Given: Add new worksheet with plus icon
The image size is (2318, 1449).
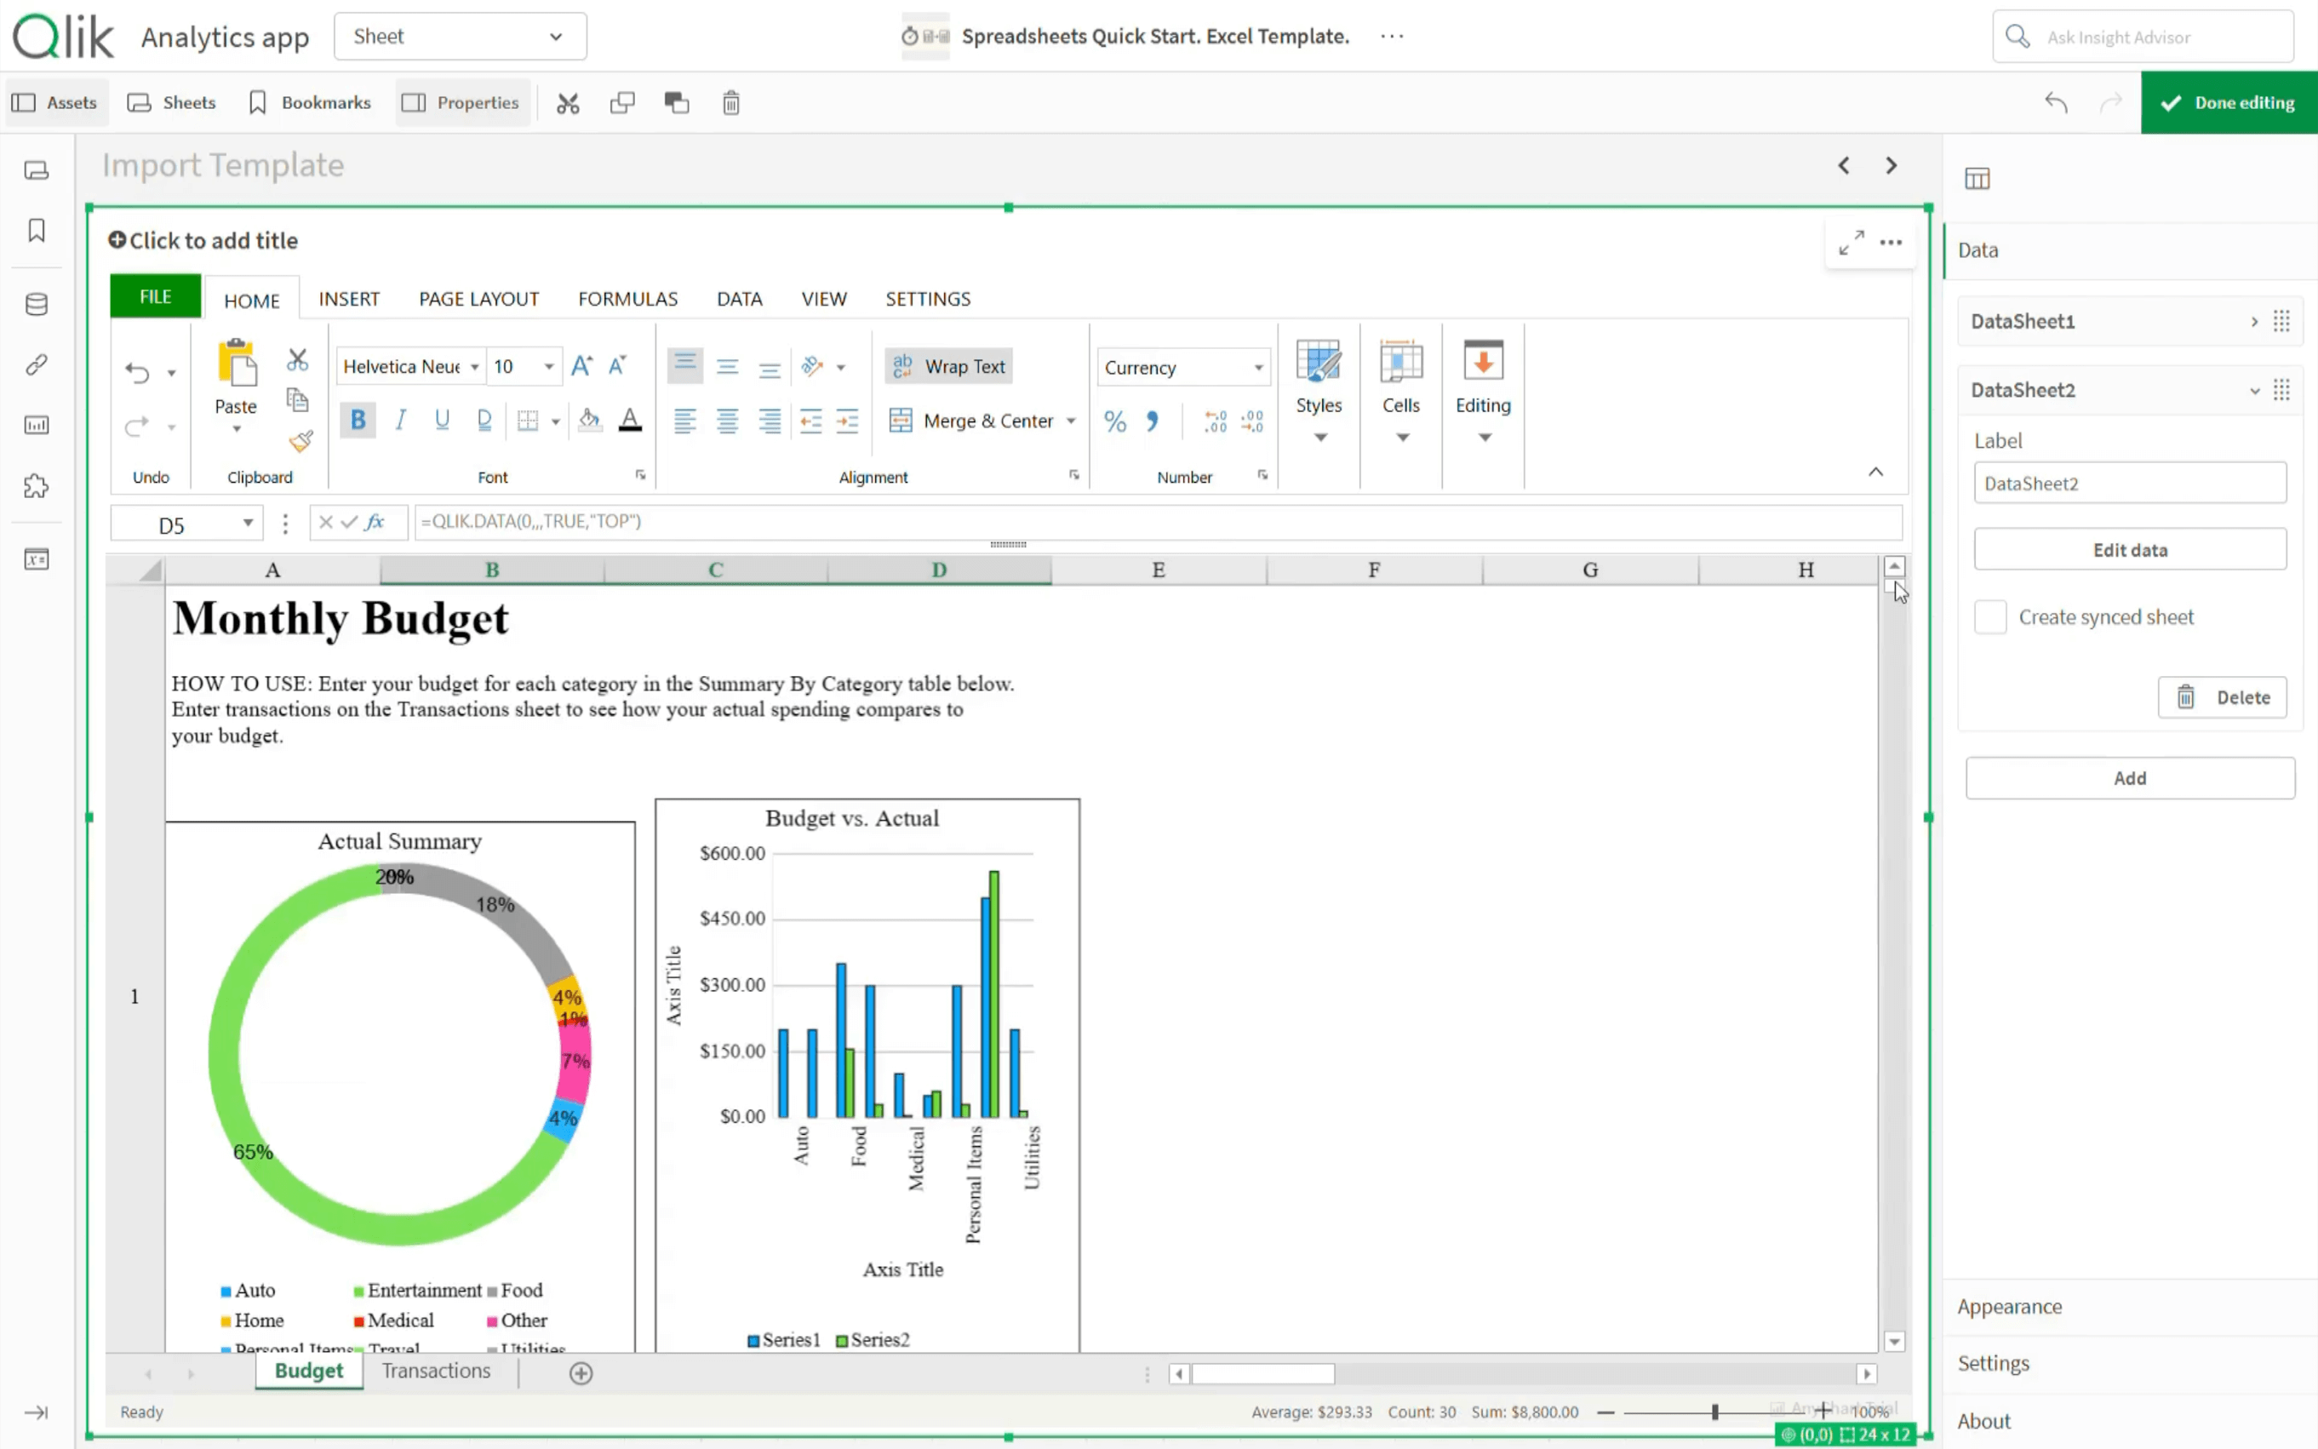Looking at the screenshot, I should tap(581, 1372).
